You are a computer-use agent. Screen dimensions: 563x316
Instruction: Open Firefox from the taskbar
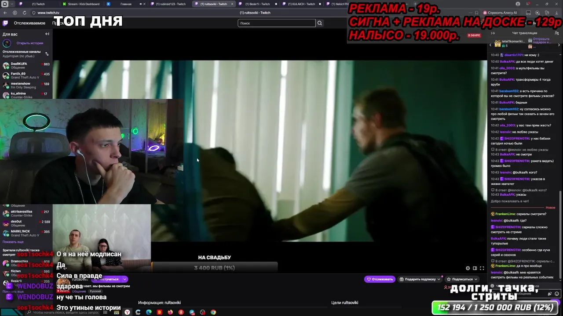(170, 312)
